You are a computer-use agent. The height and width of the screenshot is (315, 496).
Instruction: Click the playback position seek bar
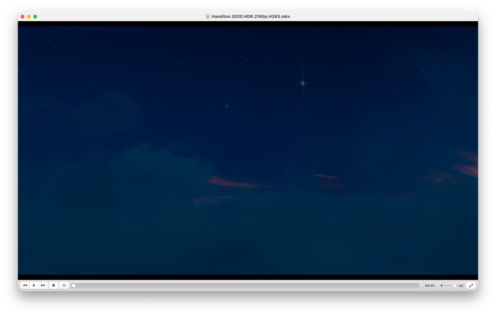245,286
